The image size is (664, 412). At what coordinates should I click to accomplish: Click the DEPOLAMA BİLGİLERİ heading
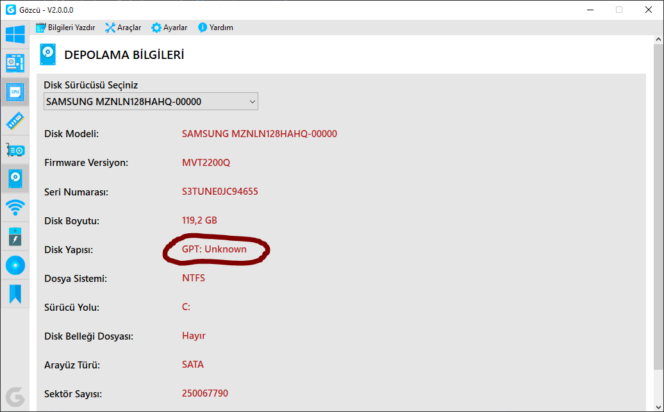124,55
